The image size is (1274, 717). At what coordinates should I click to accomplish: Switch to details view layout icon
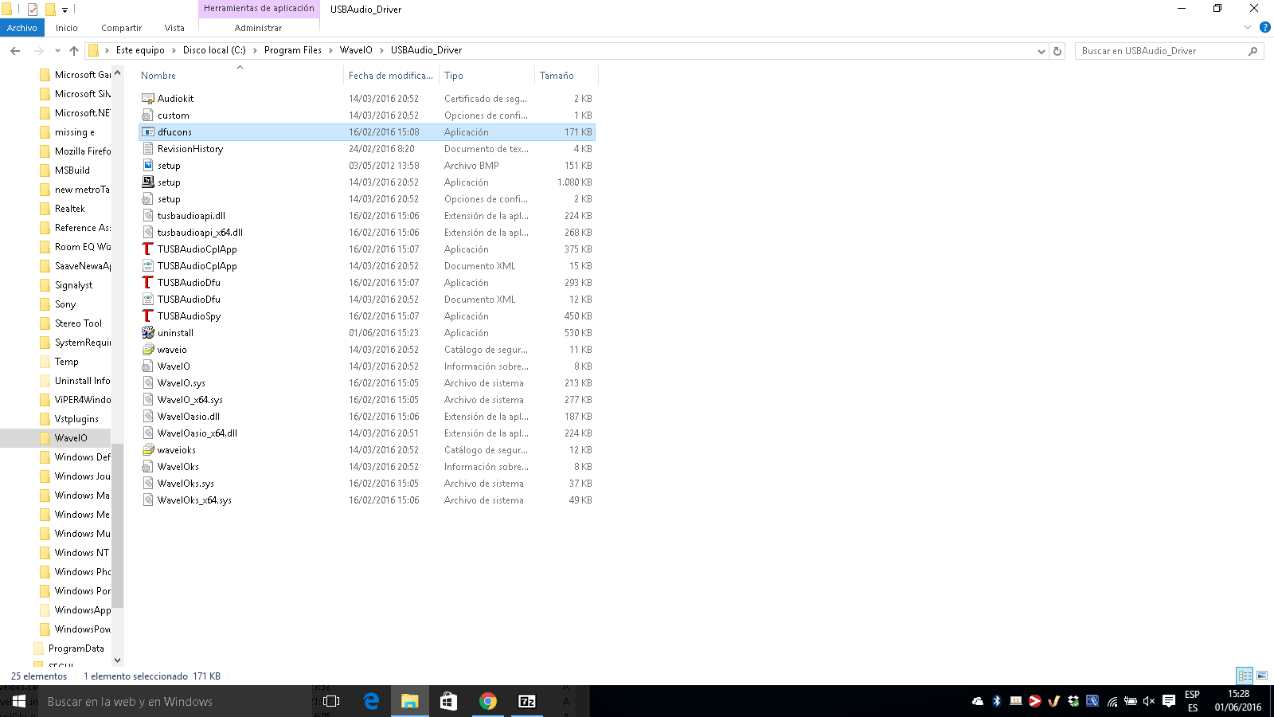(x=1245, y=676)
